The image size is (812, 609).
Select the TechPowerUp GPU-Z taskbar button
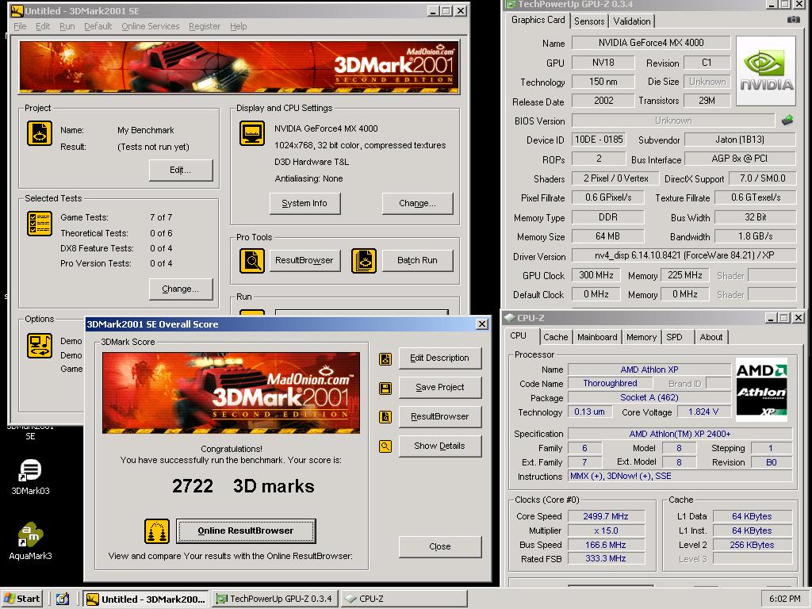tap(276, 599)
